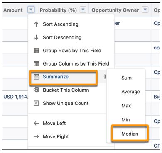Viewport: 162px width, 153px height.
Task: Click the Group Rows by This Field icon
Action: (x=37, y=51)
